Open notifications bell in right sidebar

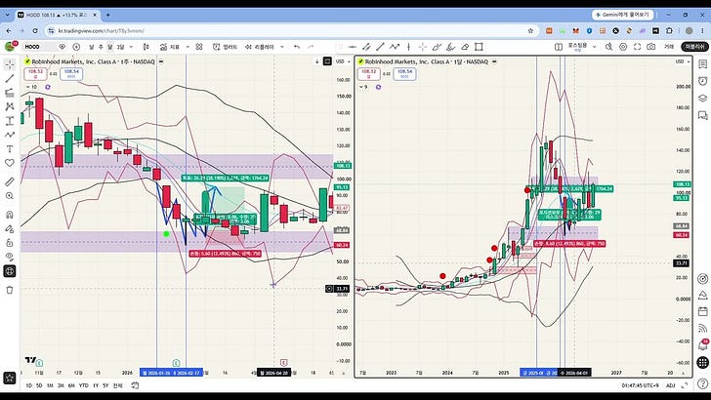703,345
